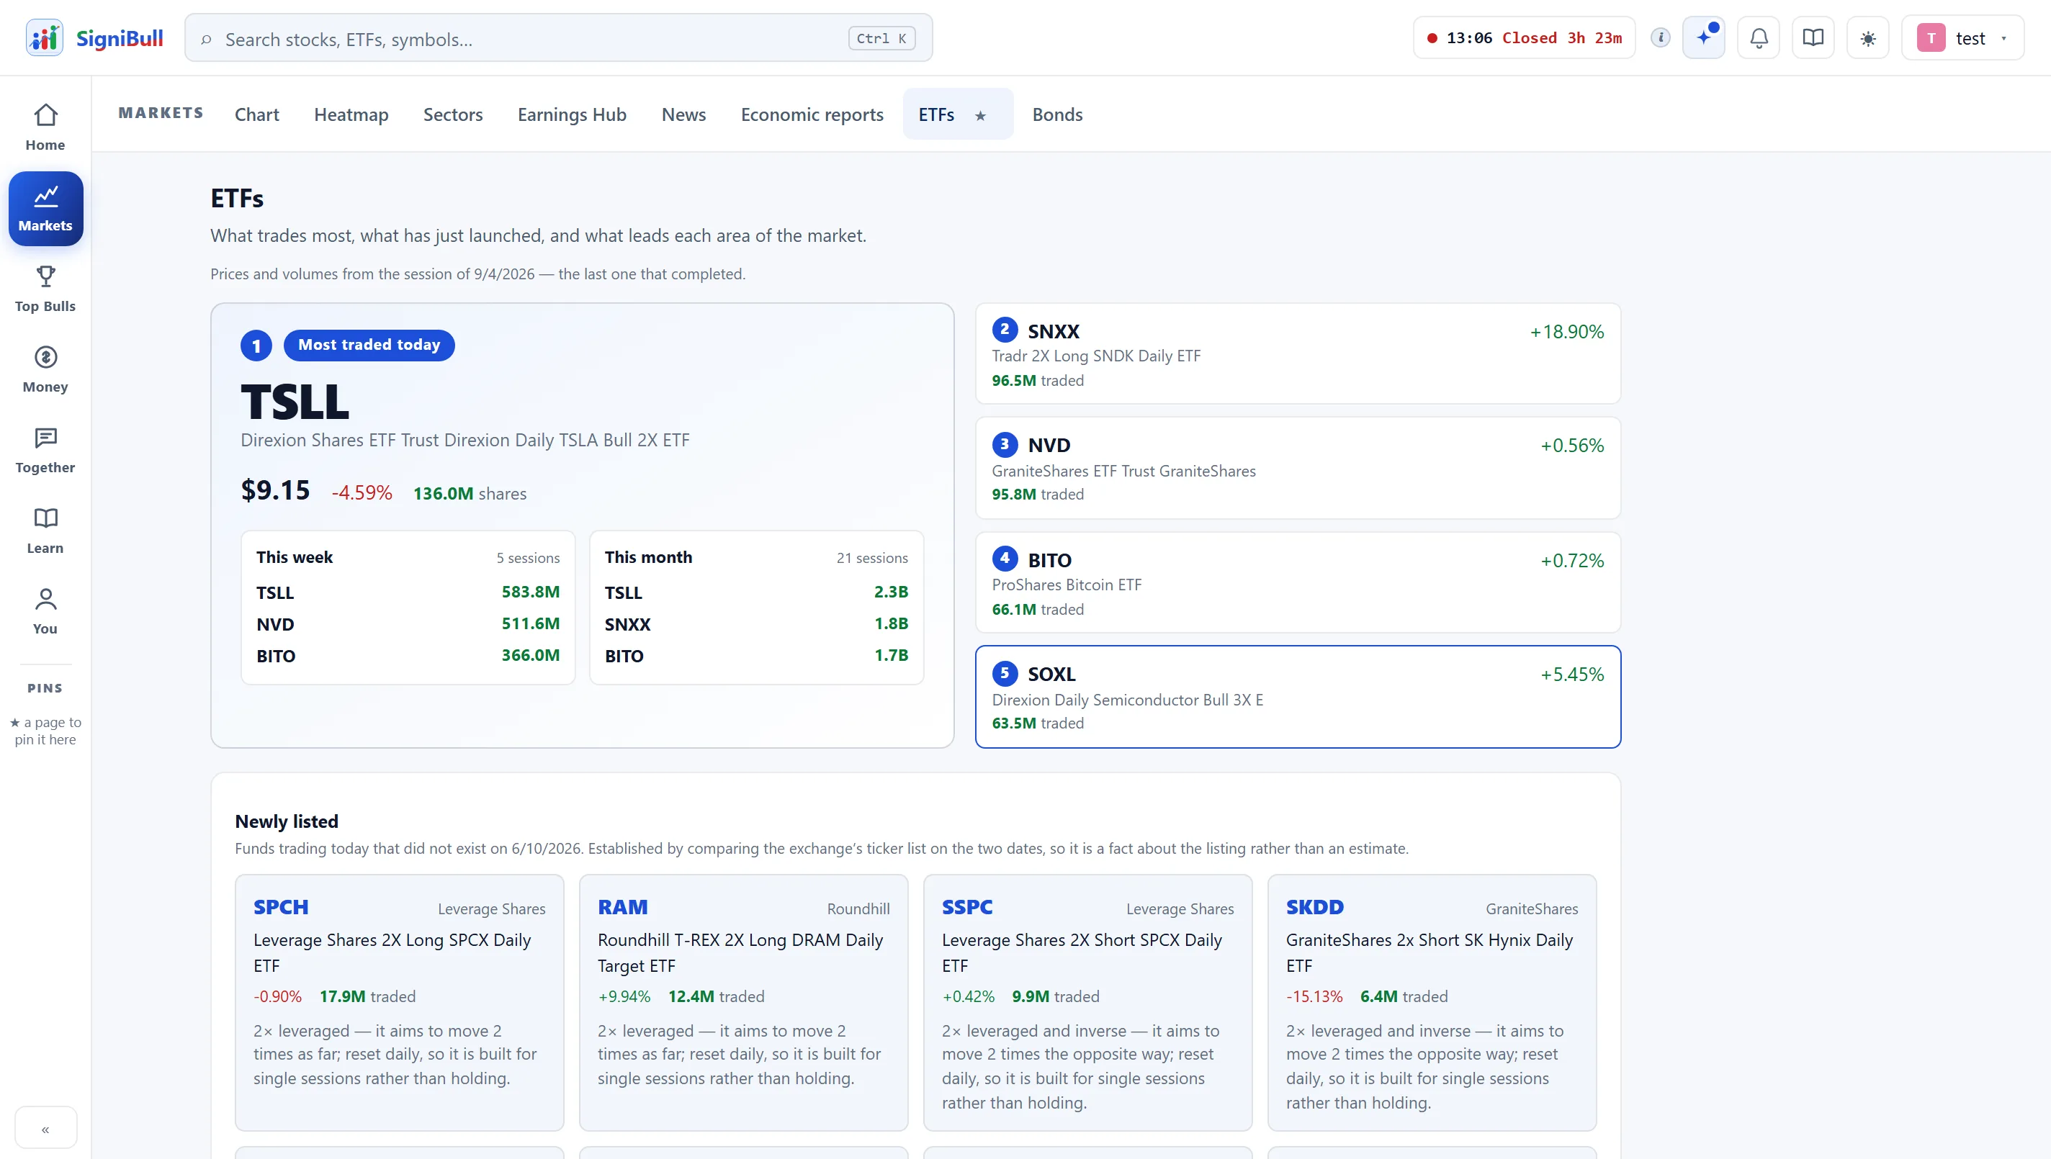The width and height of the screenshot is (2051, 1159).
Task: Click BITO row in This week
Action: pos(408,656)
